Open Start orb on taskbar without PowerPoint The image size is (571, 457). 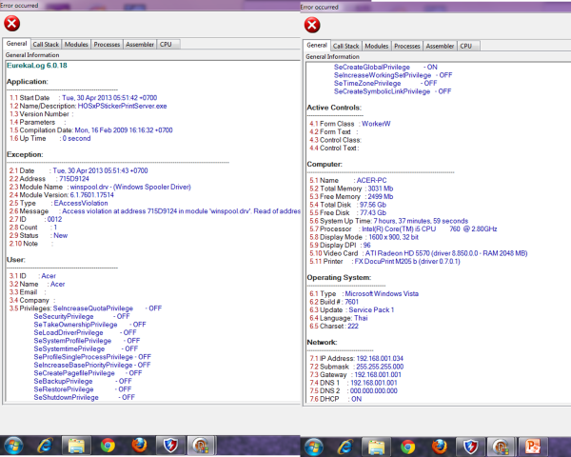coord(13,446)
